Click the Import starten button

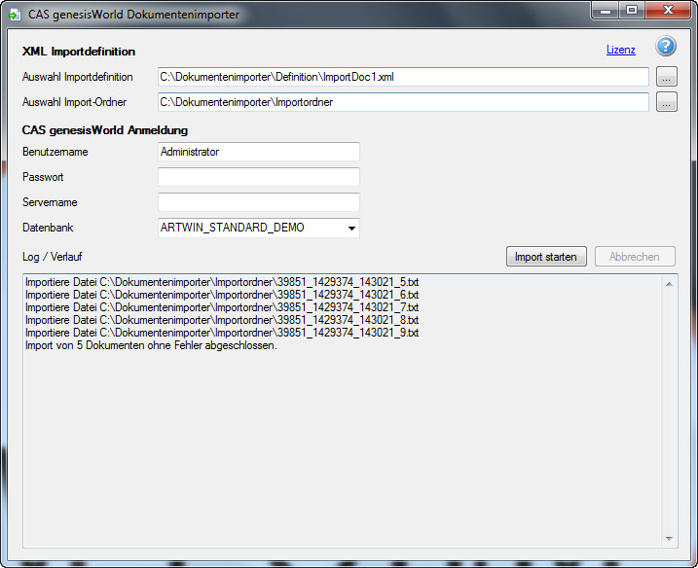(x=546, y=257)
